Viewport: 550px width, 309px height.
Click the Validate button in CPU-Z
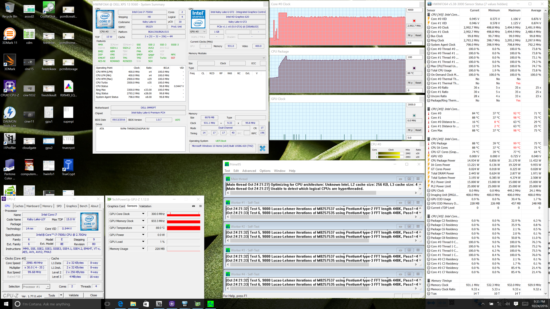[74, 295]
